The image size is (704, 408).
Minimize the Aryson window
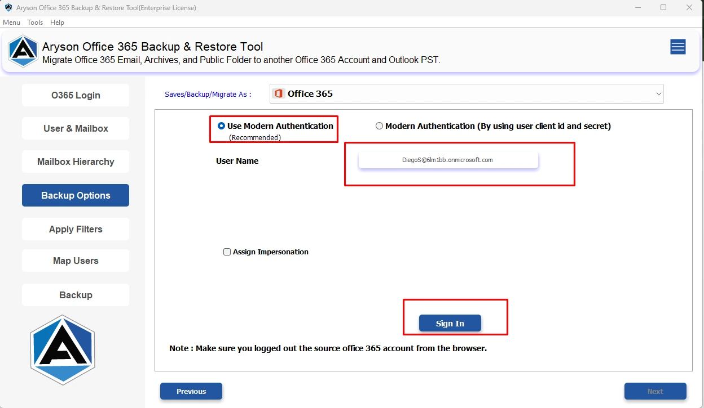click(x=637, y=8)
